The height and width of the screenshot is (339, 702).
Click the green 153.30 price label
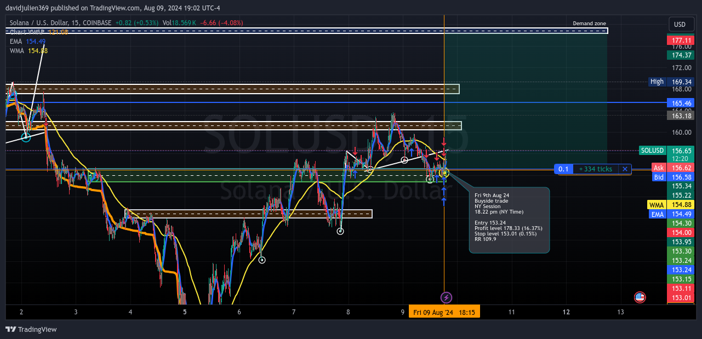[x=681, y=251]
